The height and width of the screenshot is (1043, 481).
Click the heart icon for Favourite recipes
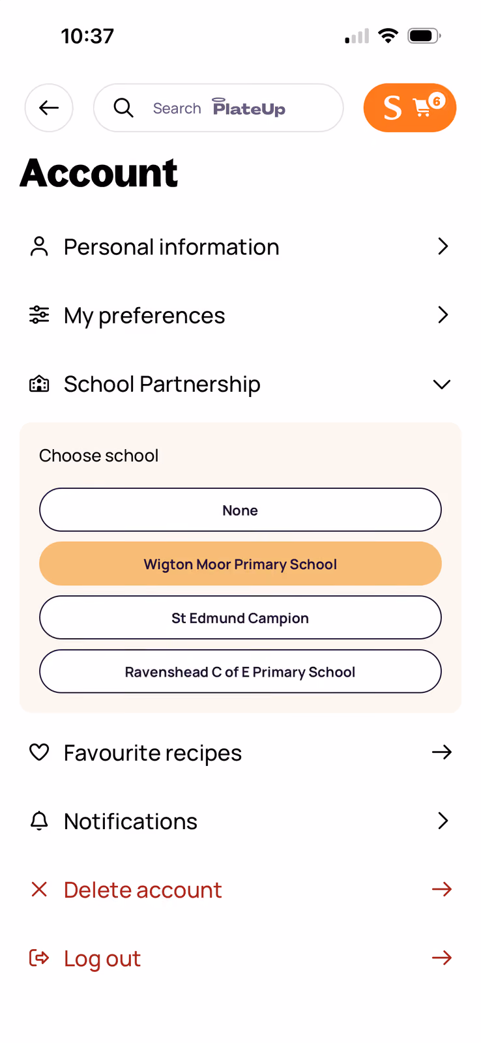39,752
